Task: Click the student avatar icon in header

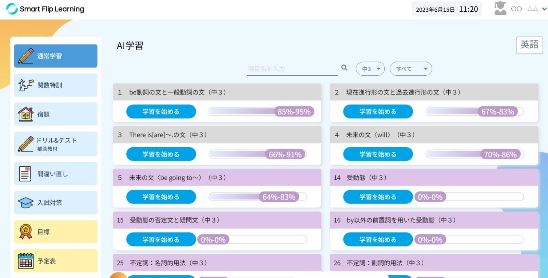Action: (500, 9)
